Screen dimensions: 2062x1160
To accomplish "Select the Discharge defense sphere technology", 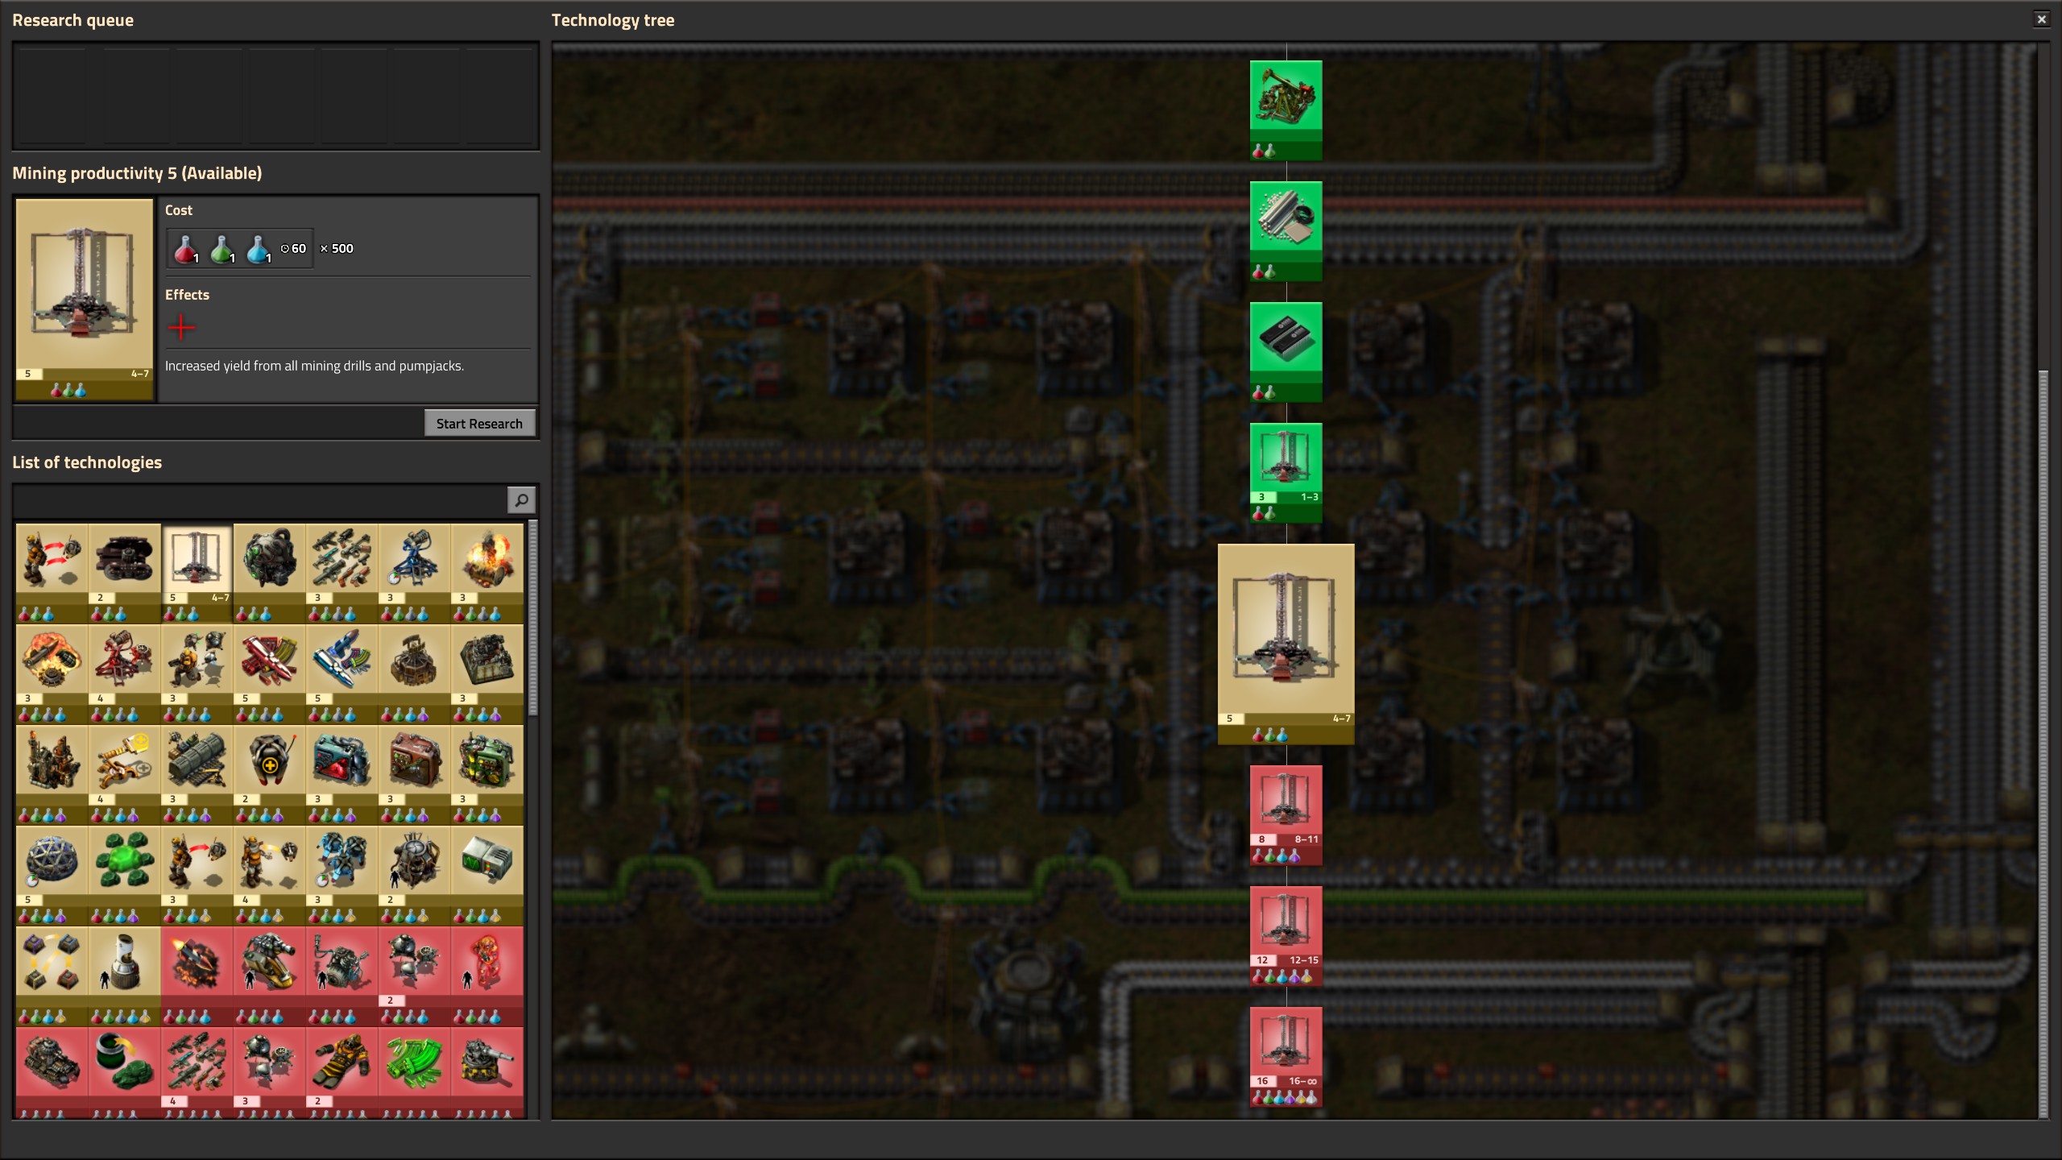I will (270, 574).
